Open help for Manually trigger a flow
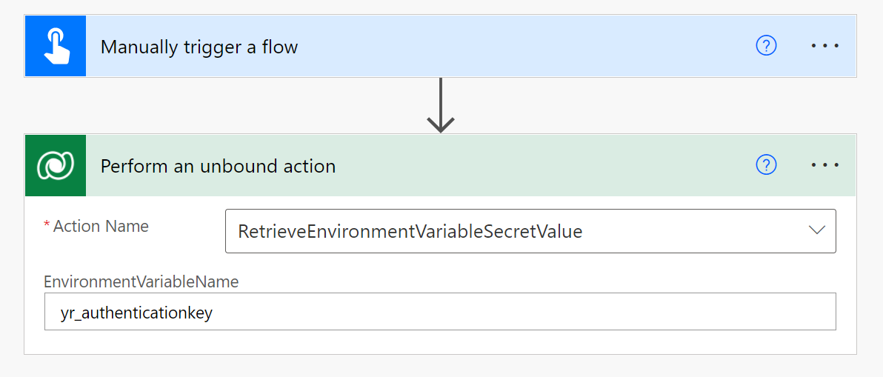Screen dimensions: 883x377 766,46
